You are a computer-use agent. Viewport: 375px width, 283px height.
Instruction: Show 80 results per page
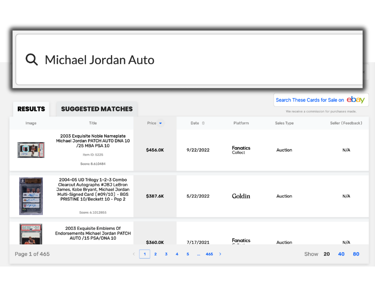tap(356, 254)
